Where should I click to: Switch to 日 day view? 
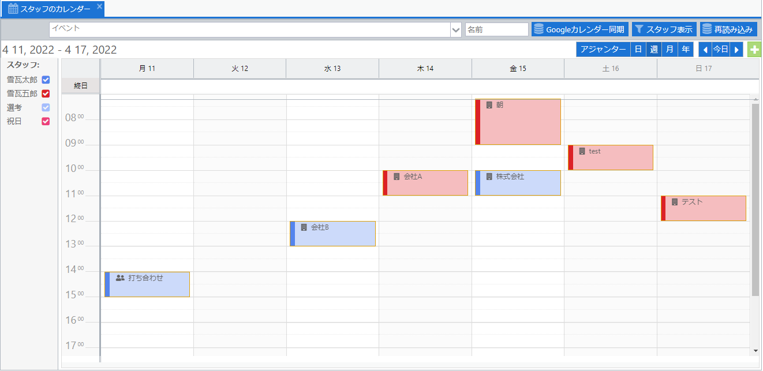(638, 50)
